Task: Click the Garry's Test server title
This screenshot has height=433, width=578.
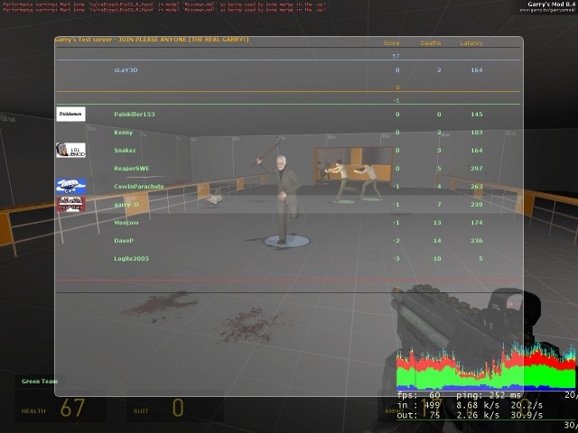Action: (152, 40)
